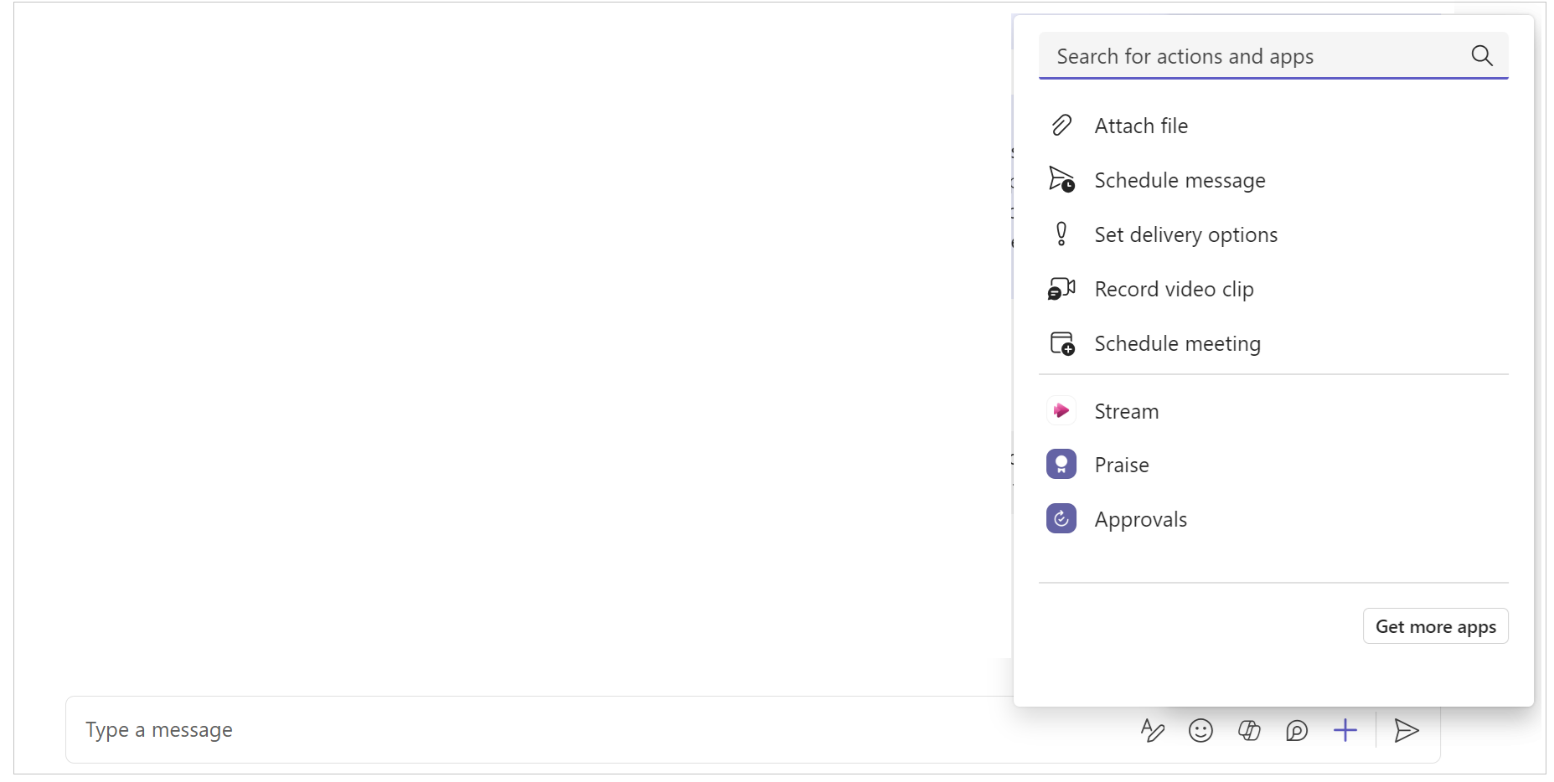Select the Stream app icon
Viewport: 1554px width, 782px height.
1061,410
